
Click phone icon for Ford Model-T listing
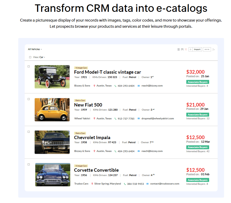(x=115, y=86)
